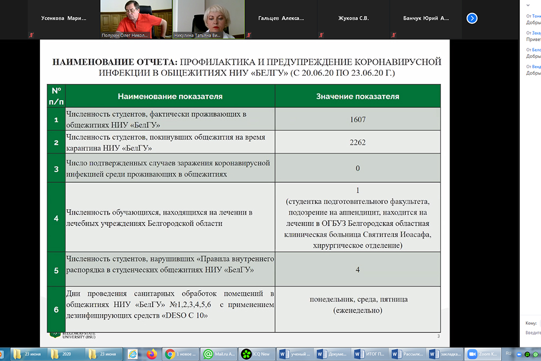
Task: Switch to ICQ New window
Action: [x=256, y=354]
